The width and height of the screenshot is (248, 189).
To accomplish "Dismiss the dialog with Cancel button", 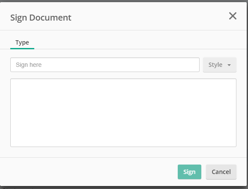I will pyautogui.click(x=221, y=172).
